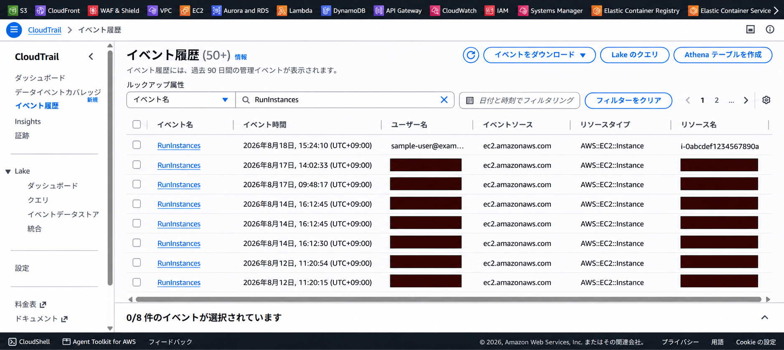Open 証跡 navigation item

point(22,135)
